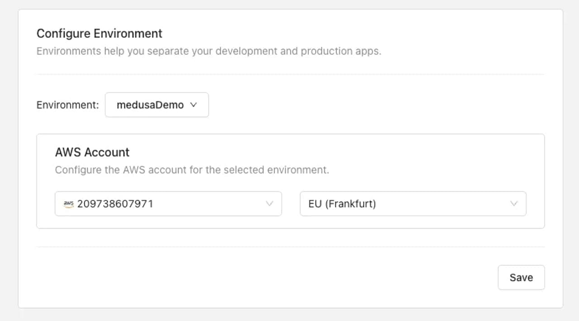Open the EU (Frankfurt) region dropdown
579x321 pixels.
pyautogui.click(x=413, y=203)
